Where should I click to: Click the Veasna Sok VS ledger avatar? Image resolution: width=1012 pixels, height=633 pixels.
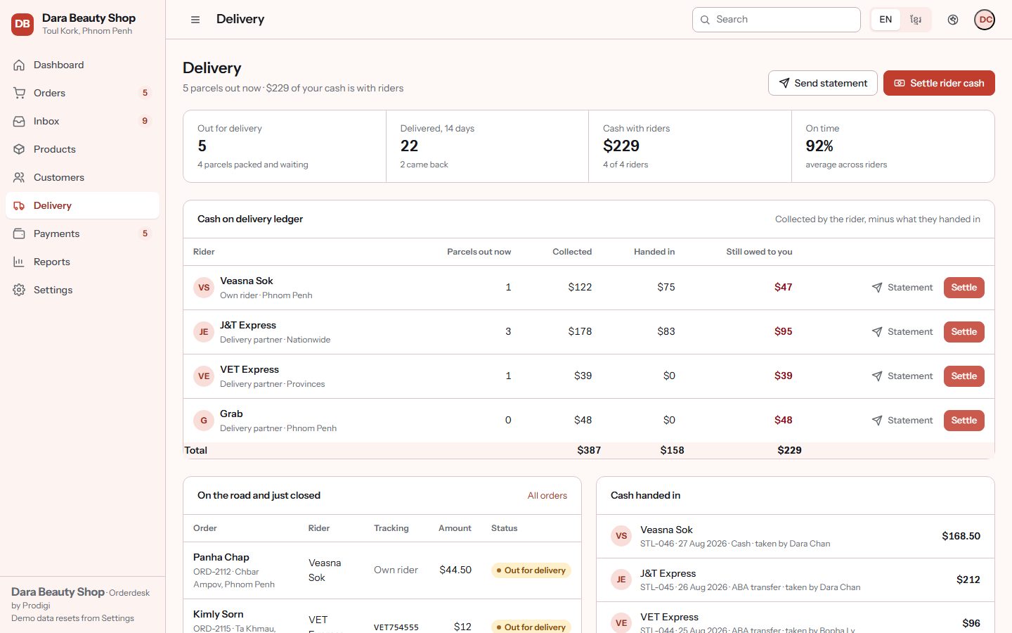point(204,288)
